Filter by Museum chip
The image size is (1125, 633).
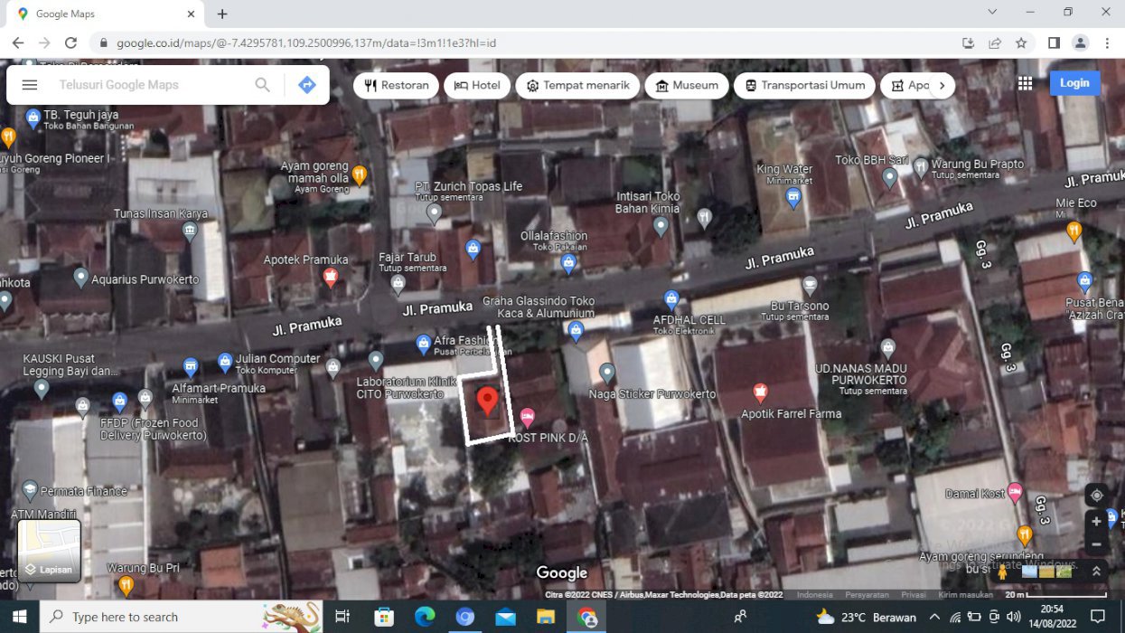[687, 86]
